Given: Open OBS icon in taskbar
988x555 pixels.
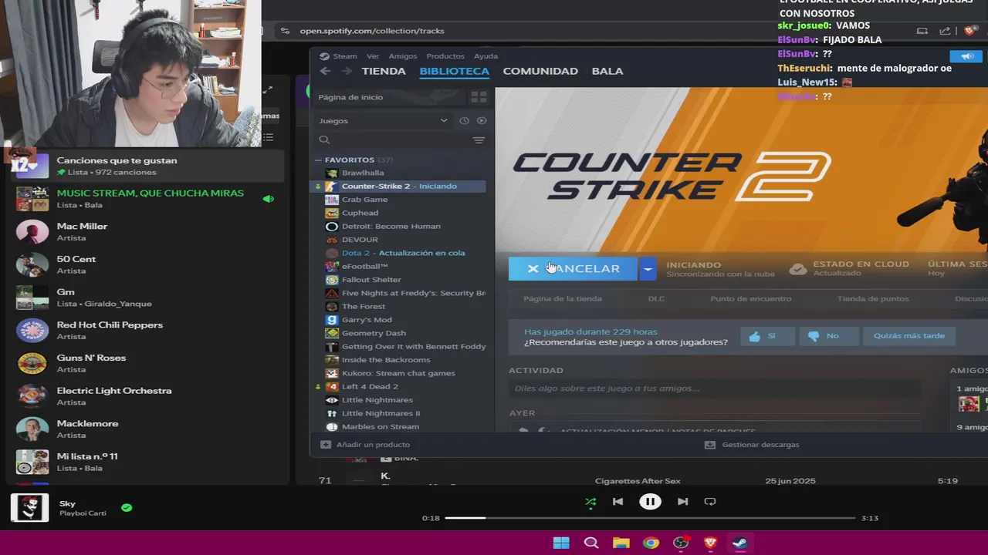Looking at the screenshot, I should (681, 543).
